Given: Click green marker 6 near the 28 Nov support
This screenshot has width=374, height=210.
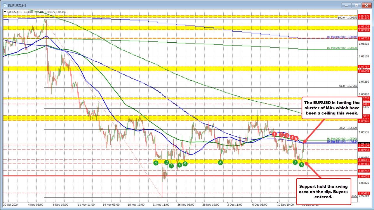Looking at the screenshot, I should [220, 163].
